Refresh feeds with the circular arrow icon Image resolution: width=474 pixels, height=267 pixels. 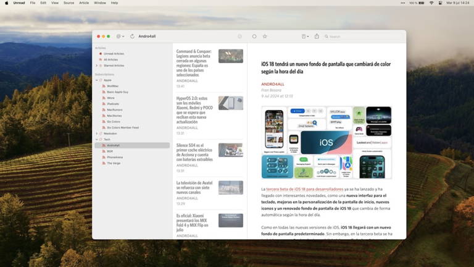132,36
